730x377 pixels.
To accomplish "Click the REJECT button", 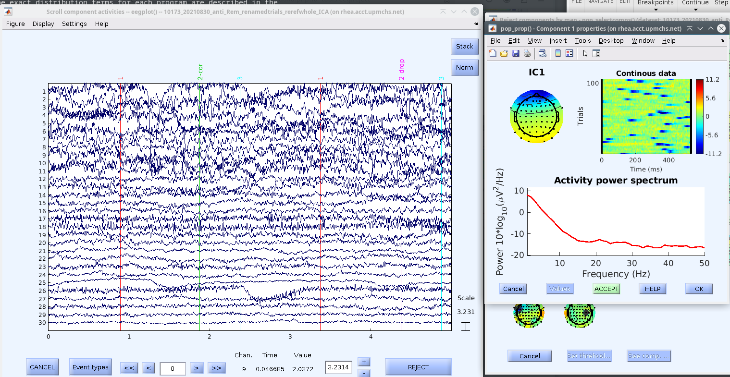I will point(418,367).
